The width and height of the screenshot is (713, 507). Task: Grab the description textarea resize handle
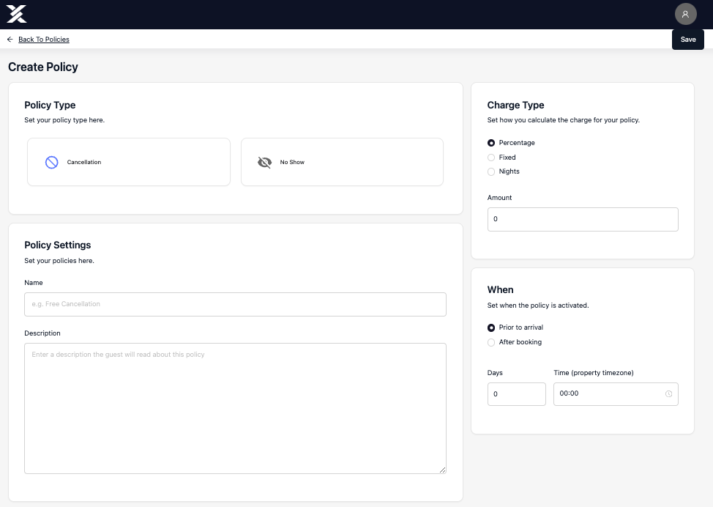[442, 470]
